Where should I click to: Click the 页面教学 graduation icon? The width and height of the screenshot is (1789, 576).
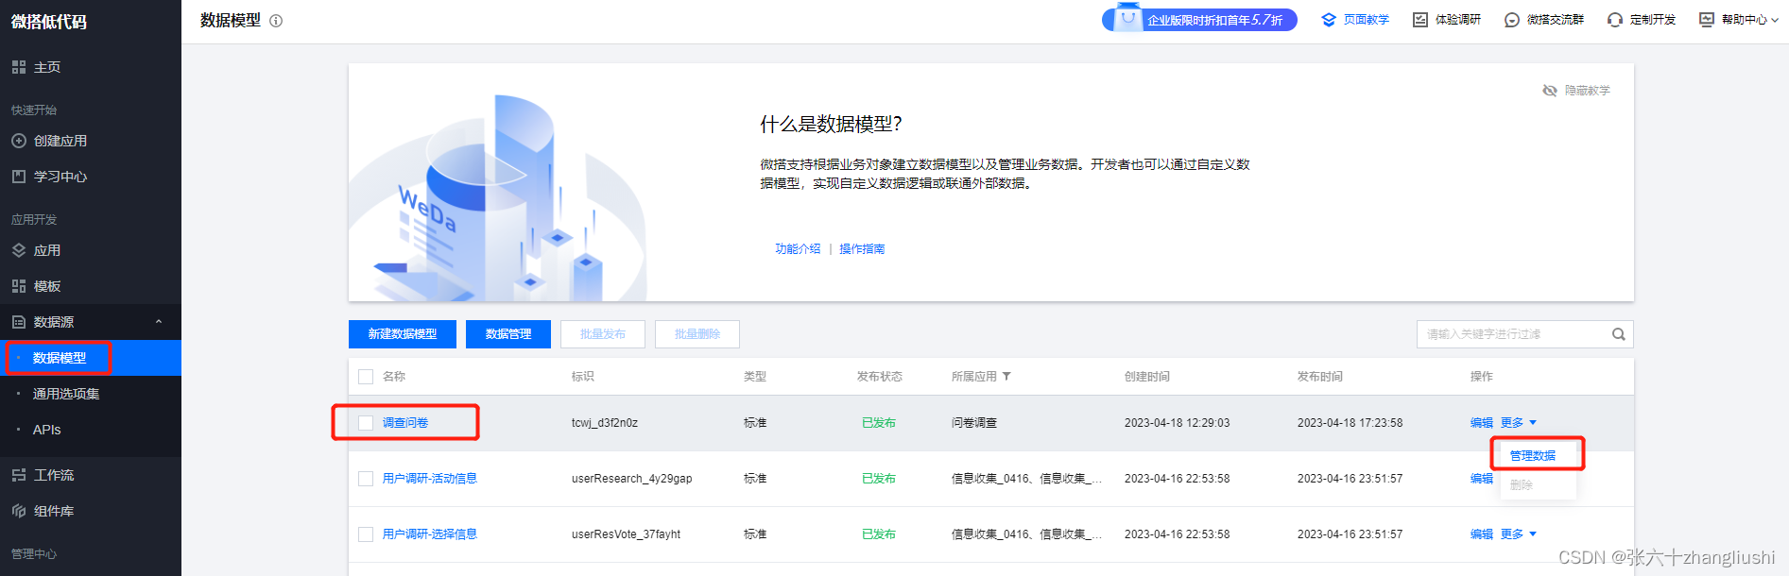1329,20
